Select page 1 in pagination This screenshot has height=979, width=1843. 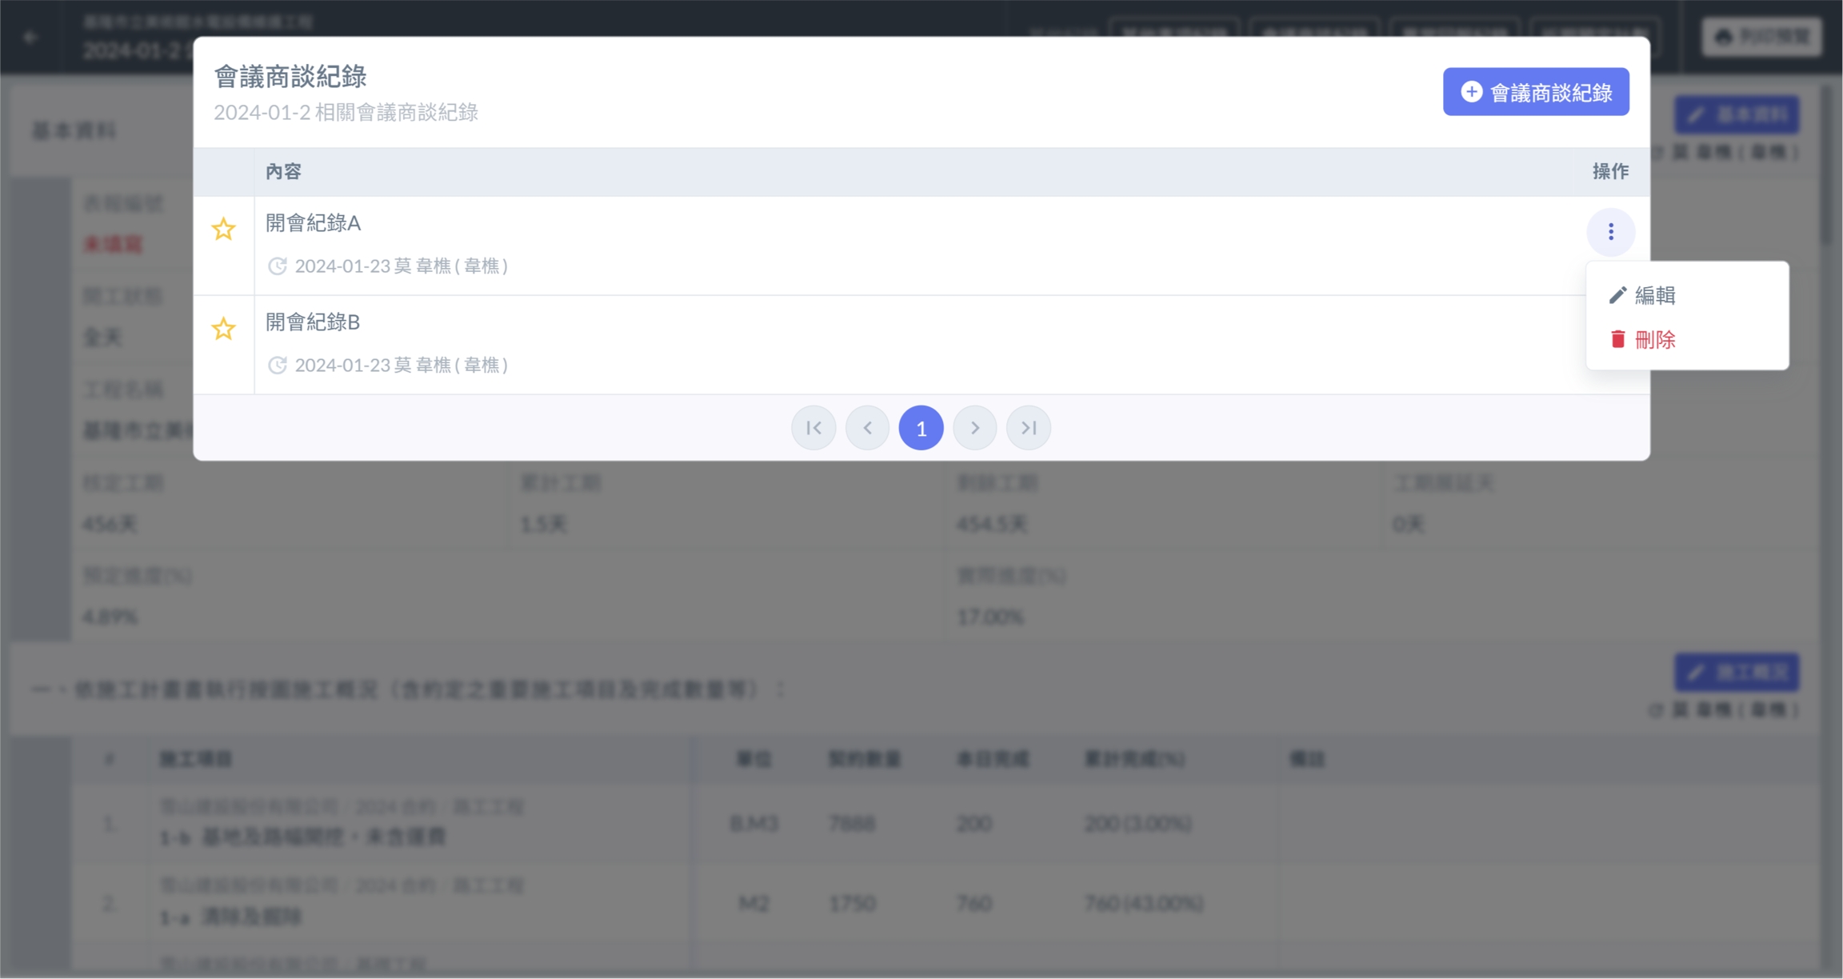[x=921, y=428]
